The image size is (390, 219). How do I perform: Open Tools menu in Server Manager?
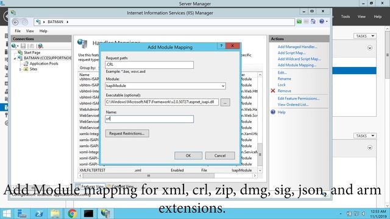pyautogui.click(x=346, y=16)
